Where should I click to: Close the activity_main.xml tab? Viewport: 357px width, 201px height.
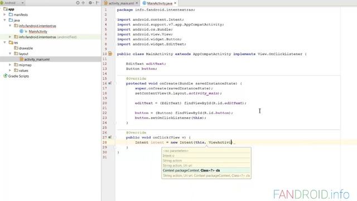(x=137, y=3)
